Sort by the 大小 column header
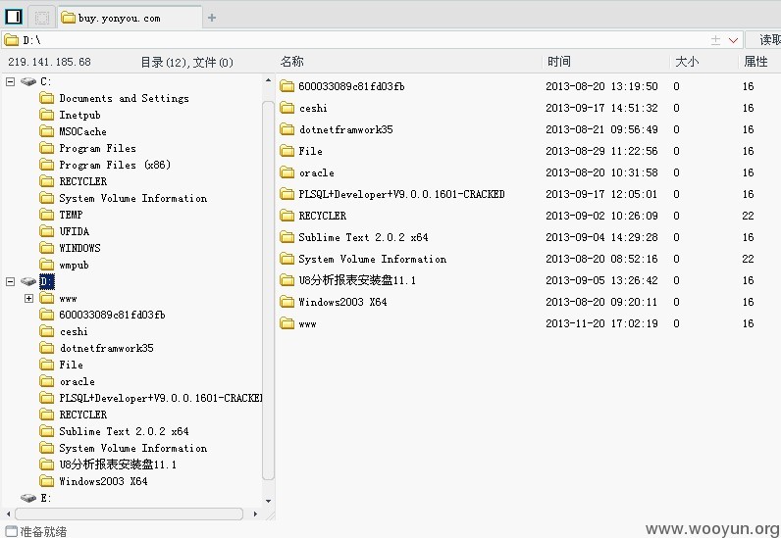The image size is (781, 538). point(687,62)
